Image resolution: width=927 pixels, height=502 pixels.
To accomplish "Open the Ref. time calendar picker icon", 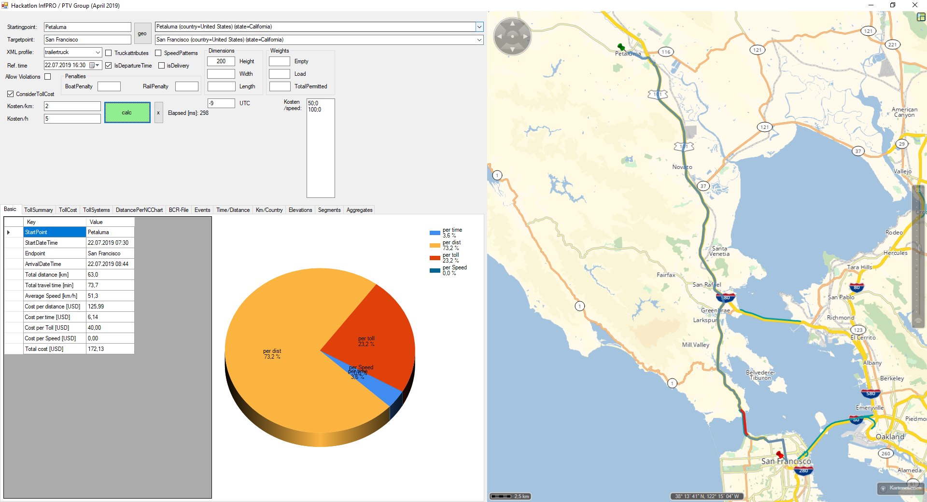I will [92, 65].
